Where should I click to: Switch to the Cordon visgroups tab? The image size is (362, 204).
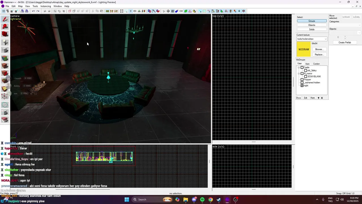(x=316, y=64)
